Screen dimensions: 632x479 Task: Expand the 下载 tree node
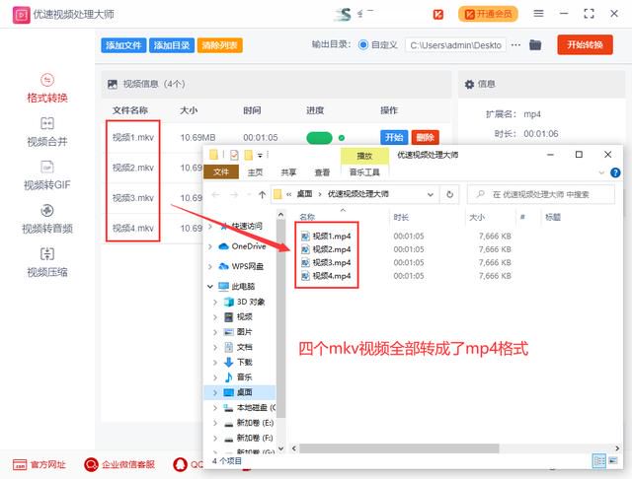(215, 362)
